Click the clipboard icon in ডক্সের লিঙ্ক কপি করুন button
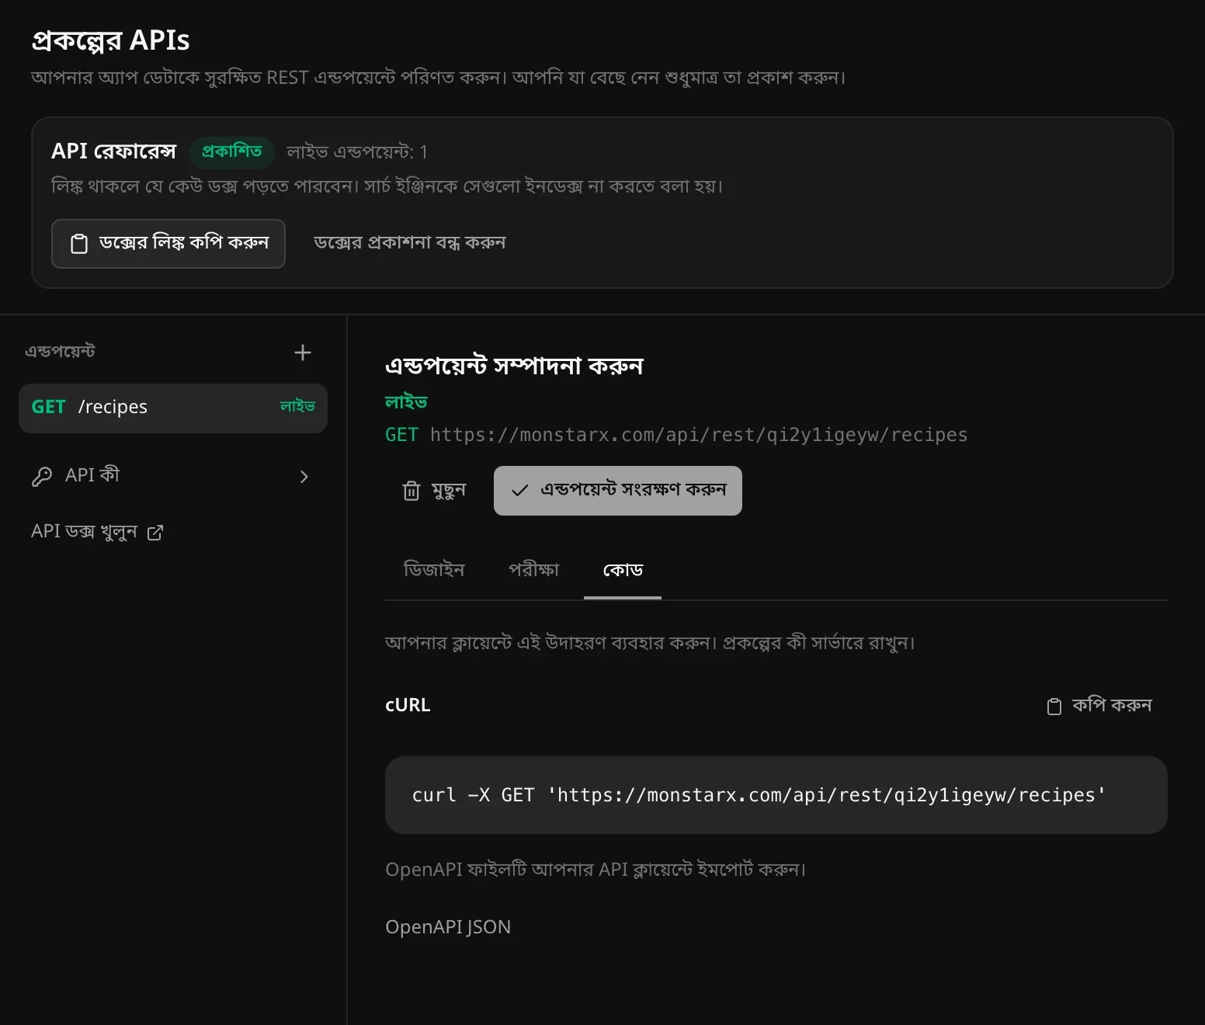The height and width of the screenshot is (1025, 1205). (x=79, y=244)
